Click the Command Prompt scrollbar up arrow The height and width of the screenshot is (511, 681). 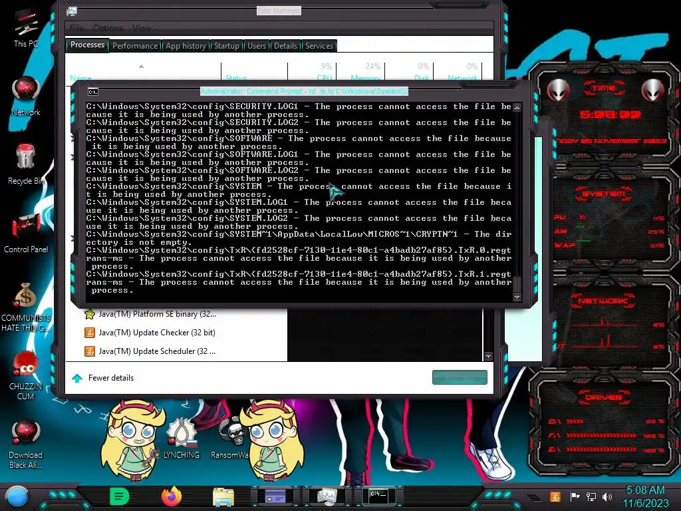point(517,107)
